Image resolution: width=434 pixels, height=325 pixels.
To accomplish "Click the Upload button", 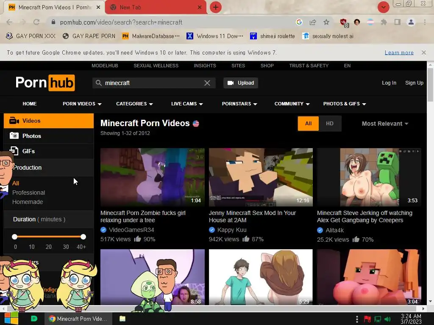I will pos(241,83).
